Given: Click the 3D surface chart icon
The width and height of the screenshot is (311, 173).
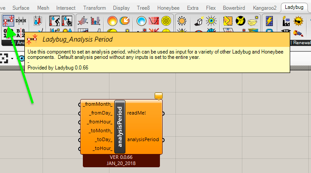Looking at the screenshot, I should (83, 21).
